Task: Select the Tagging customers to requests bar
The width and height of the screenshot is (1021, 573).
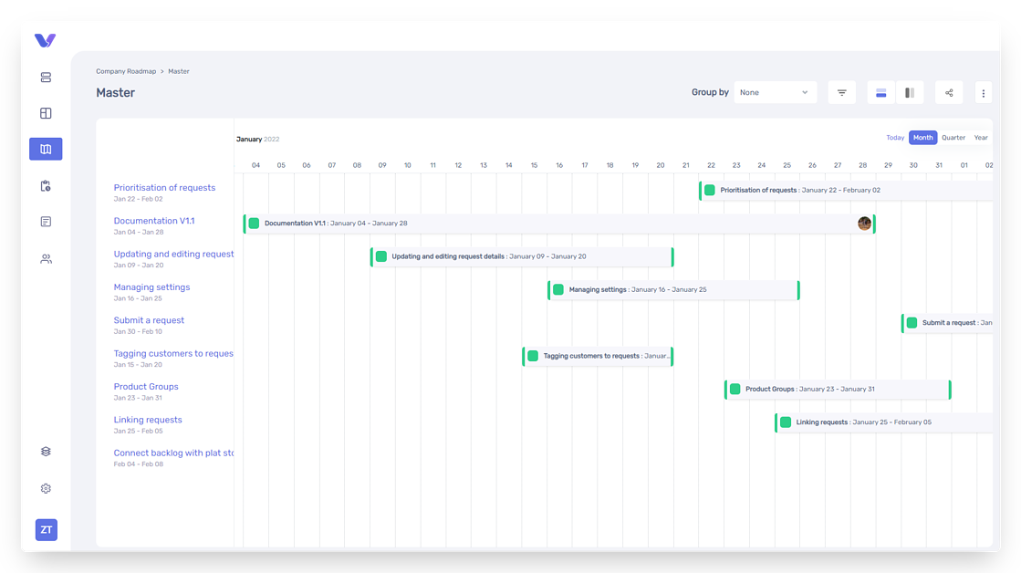Action: tap(598, 356)
